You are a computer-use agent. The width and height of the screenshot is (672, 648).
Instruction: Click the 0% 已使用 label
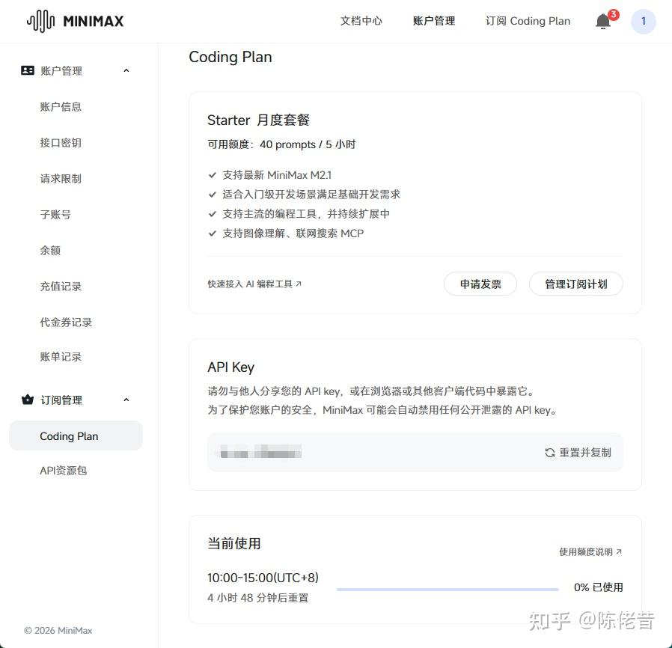598,587
